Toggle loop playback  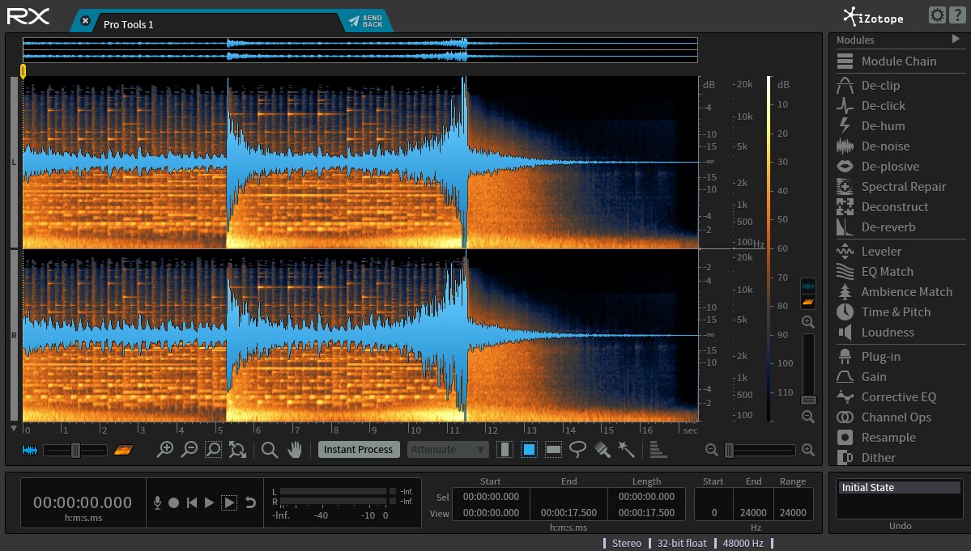250,502
